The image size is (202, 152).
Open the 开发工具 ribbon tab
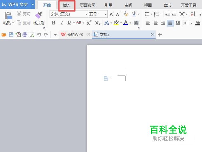188,5
